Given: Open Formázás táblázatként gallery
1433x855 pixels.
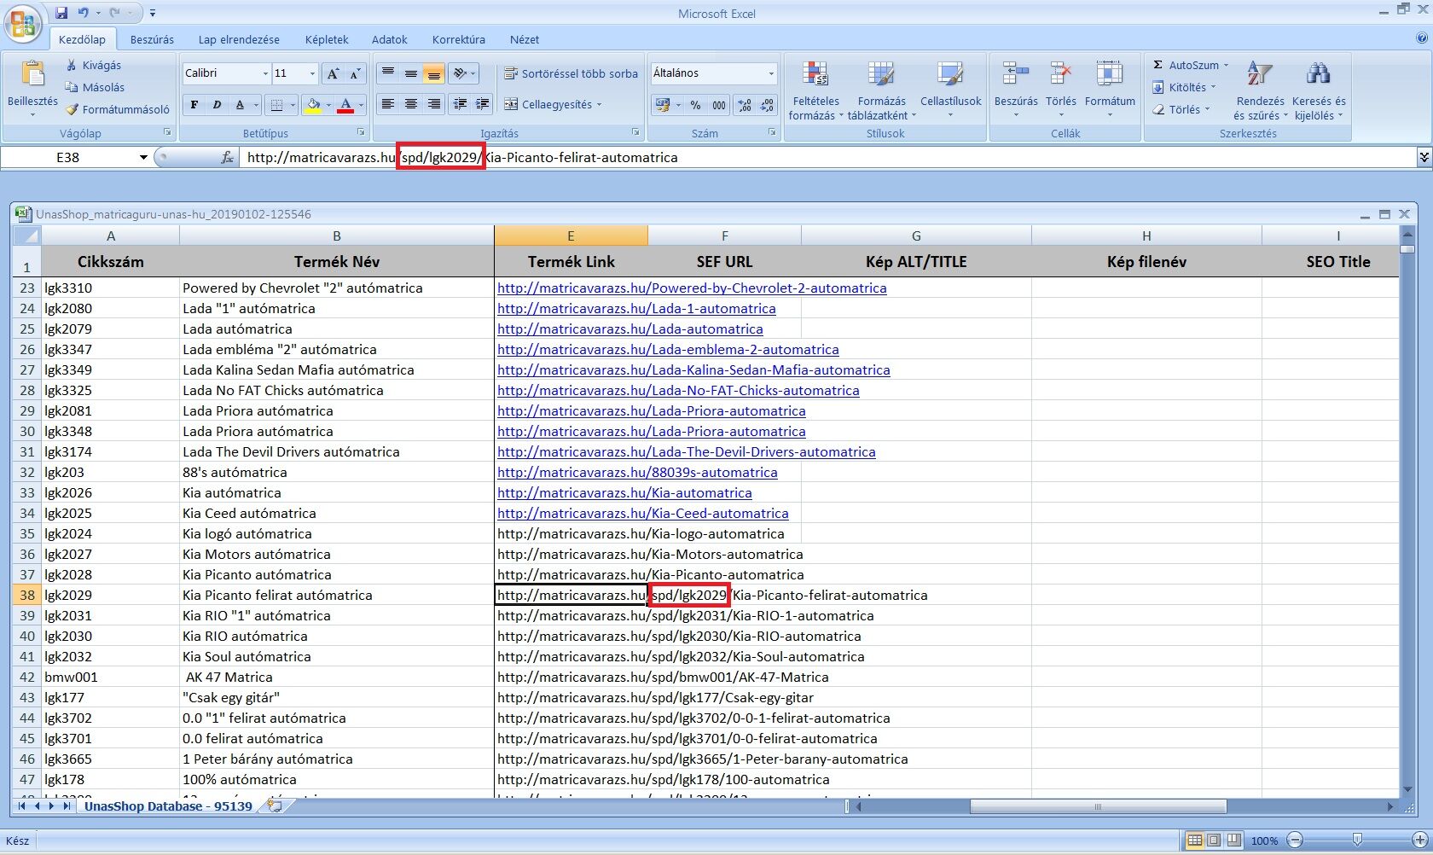Looking at the screenshot, I should [882, 91].
